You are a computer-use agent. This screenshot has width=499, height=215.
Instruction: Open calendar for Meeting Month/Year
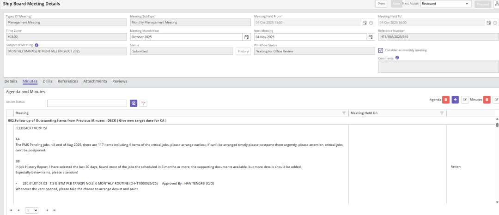point(246,37)
